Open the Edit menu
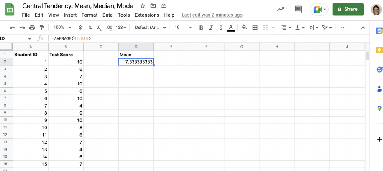The height and width of the screenshot is (171, 383). 39,15
